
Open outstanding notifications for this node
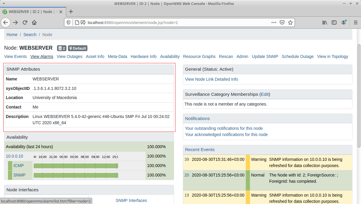224,128
